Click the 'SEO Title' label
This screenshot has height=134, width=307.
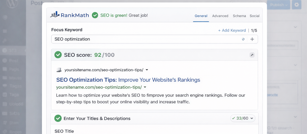[x=64, y=131]
